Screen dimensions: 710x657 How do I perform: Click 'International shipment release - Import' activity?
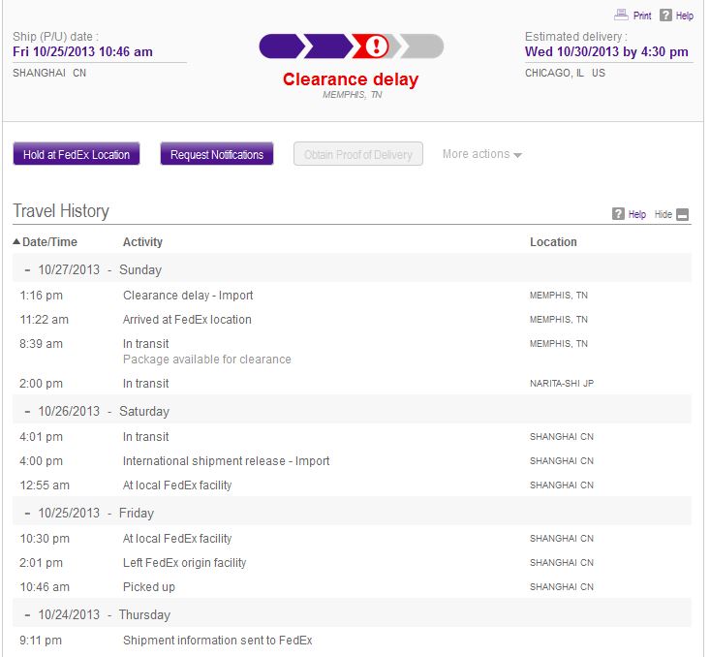pos(226,461)
